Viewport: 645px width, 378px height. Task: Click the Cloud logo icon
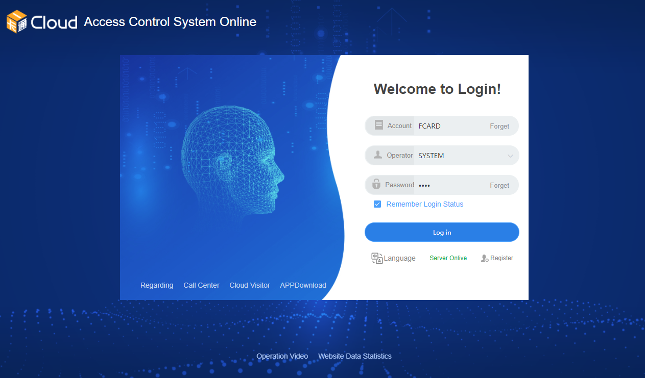[17, 21]
